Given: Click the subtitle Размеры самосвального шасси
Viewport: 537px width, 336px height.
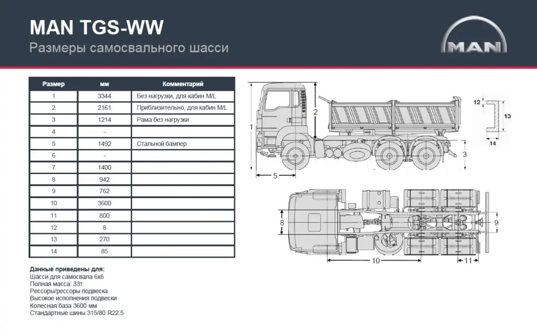Looking at the screenshot, I should [129, 47].
